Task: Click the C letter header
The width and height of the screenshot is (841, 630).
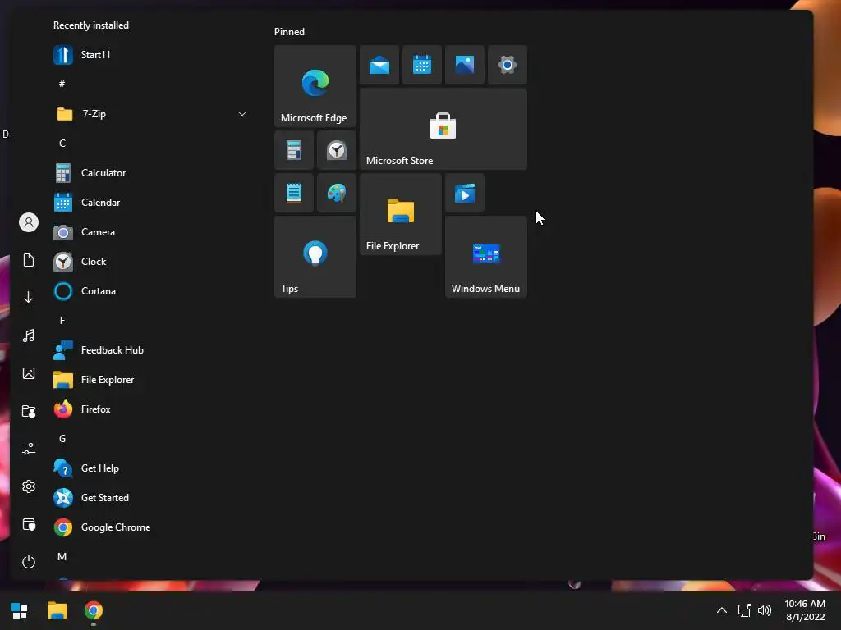Action: (x=62, y=143)
